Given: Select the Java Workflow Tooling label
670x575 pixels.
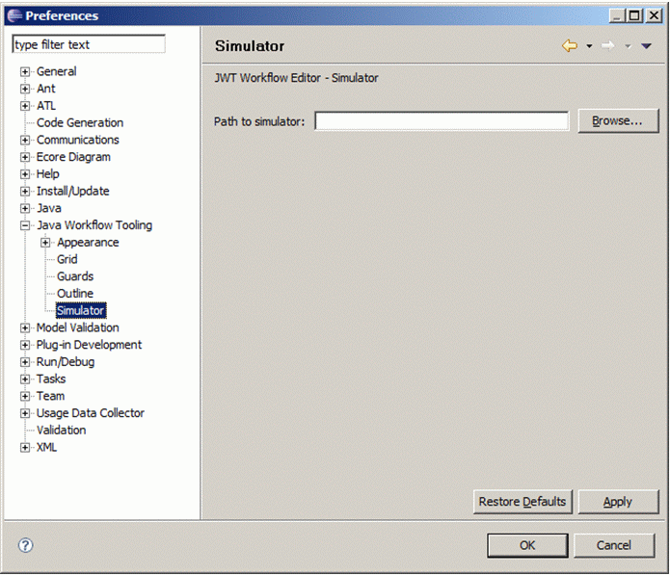Looking at the screenshot, I should [x=94, y=225].
